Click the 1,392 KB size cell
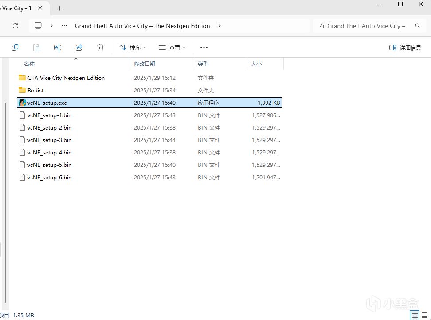This screenshot has width=431, height=320. point(269,103)
